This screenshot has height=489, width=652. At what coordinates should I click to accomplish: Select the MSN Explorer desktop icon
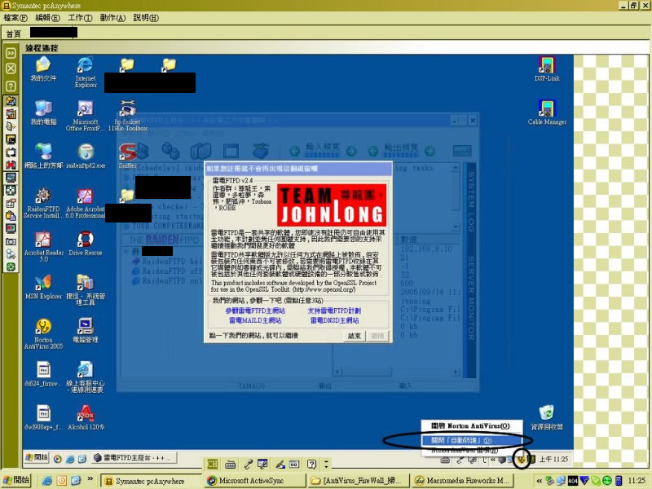[x=43, y=287]
